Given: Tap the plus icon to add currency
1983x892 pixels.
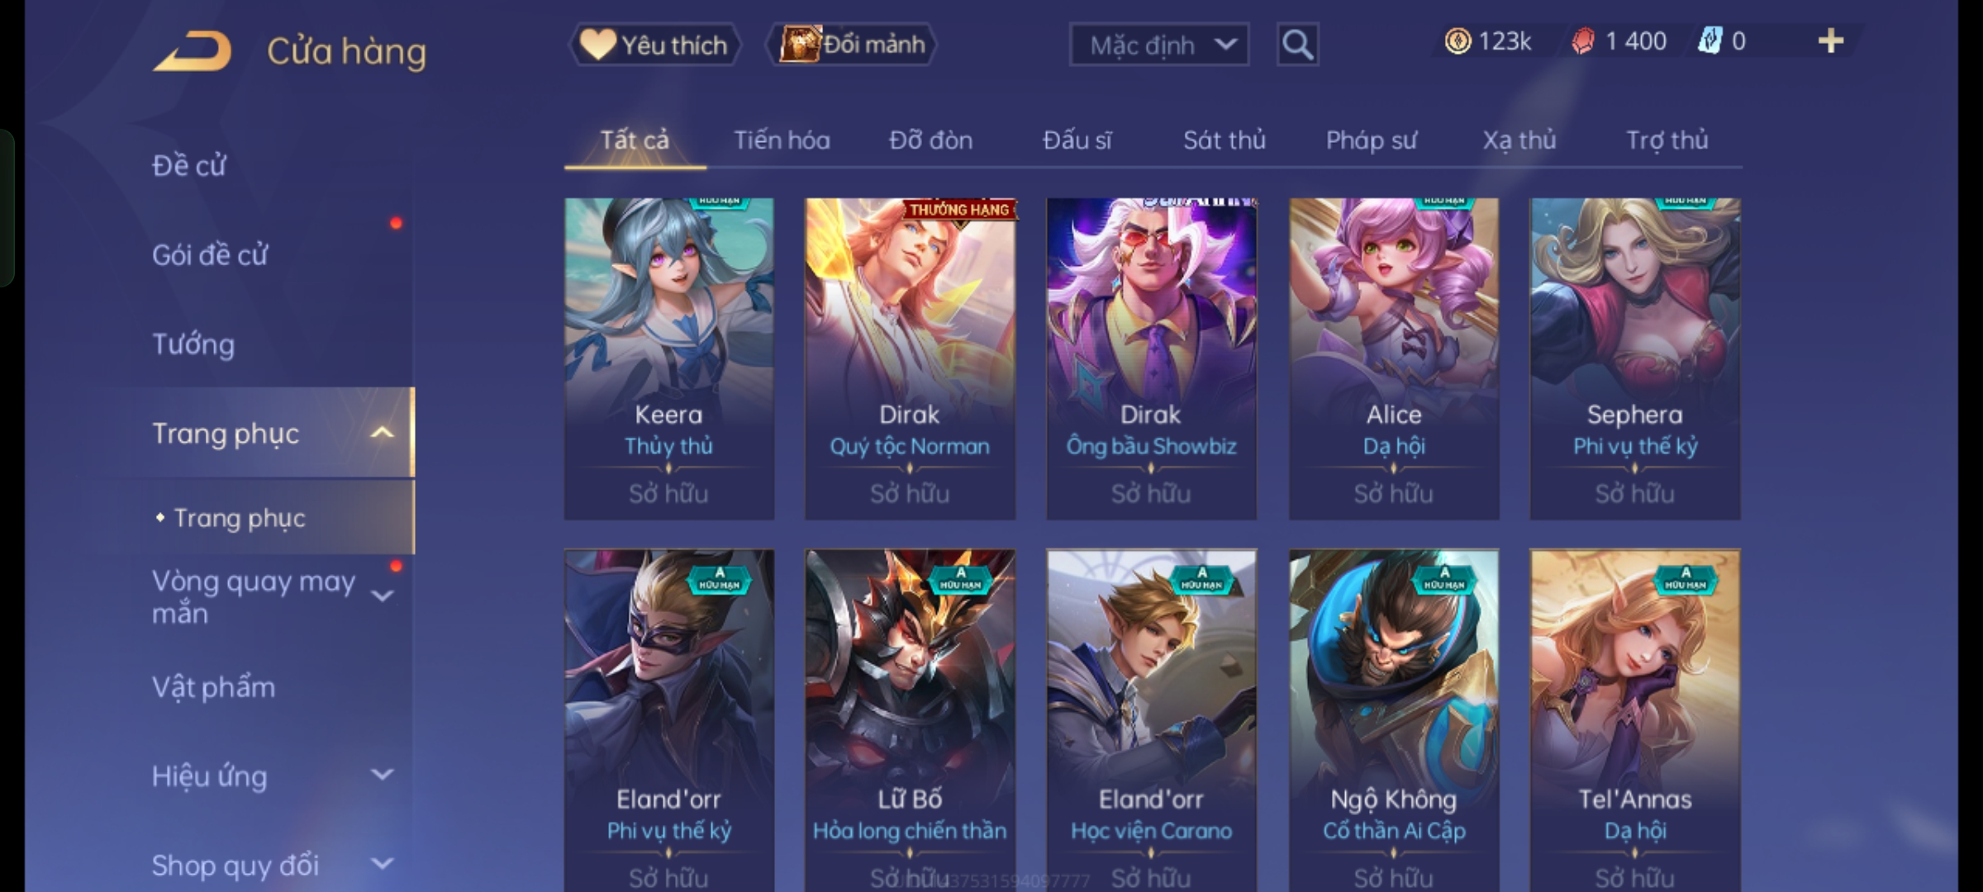Looking at the screenshot, I should (x=1831, y=41).
